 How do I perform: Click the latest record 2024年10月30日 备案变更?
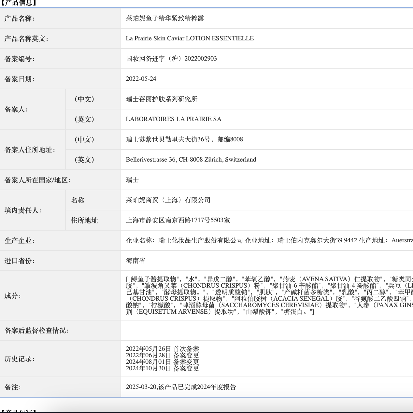163,369
